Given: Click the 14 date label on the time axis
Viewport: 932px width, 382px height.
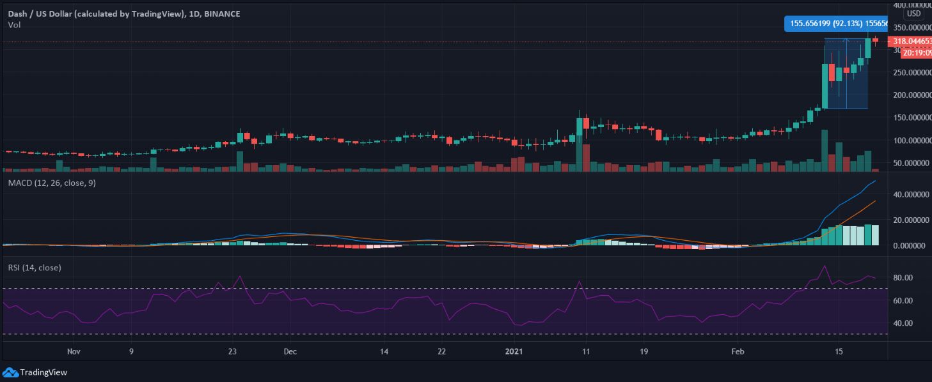Looking at the screenshot, I should pos(384,351).
